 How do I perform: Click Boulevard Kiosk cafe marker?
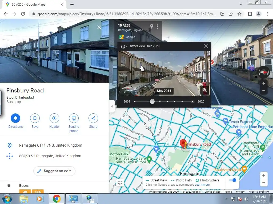tap(244, 169)
